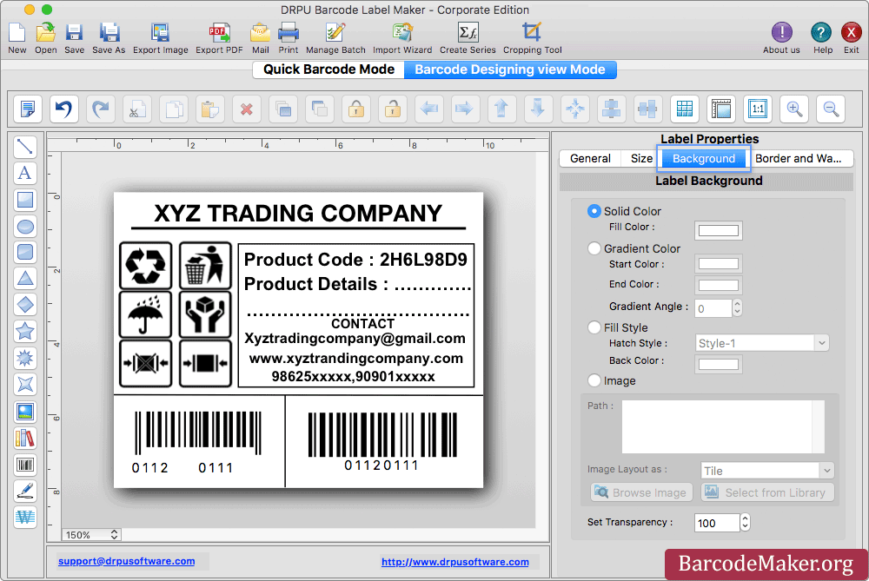Click the XYZ TRADING COMPANY label heading
869x581 pixels.
(298, 214)
